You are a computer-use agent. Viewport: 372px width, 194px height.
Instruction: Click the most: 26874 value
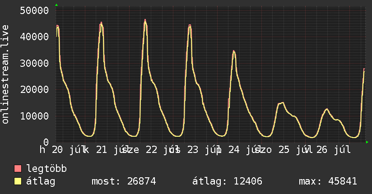[124, 181]
